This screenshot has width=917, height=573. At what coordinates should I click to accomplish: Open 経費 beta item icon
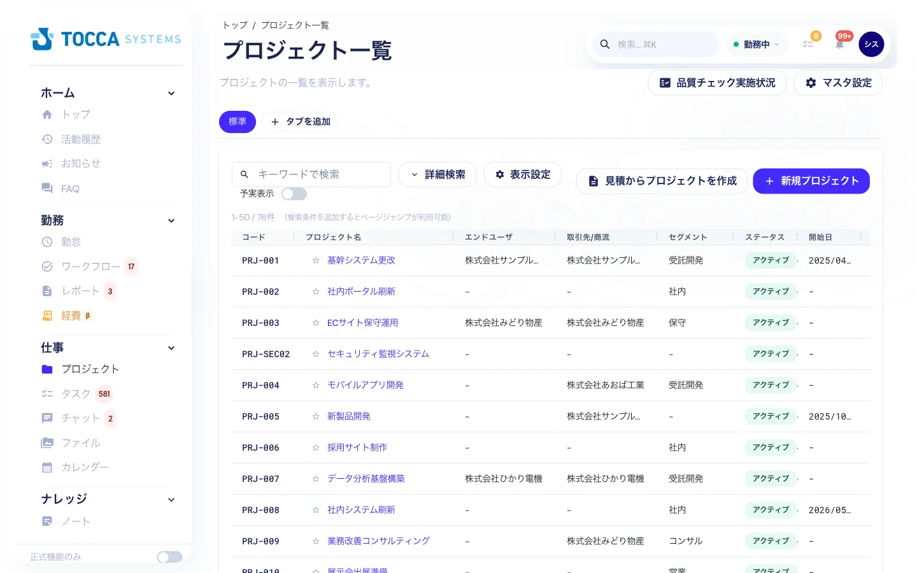(47, 316)
